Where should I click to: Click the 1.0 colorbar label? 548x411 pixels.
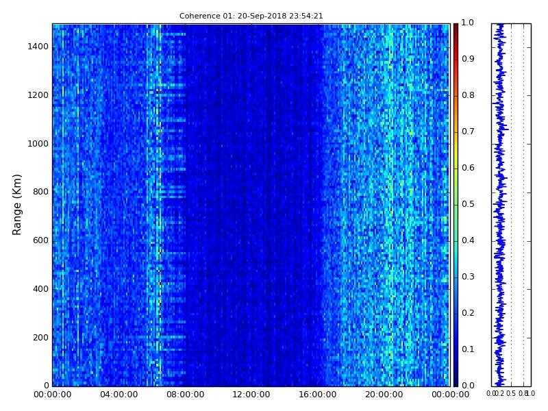click(468, 23)
